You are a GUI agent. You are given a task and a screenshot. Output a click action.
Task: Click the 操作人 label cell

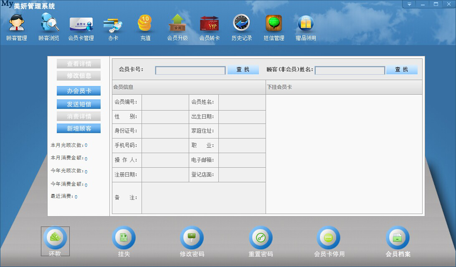coord(127,160)
